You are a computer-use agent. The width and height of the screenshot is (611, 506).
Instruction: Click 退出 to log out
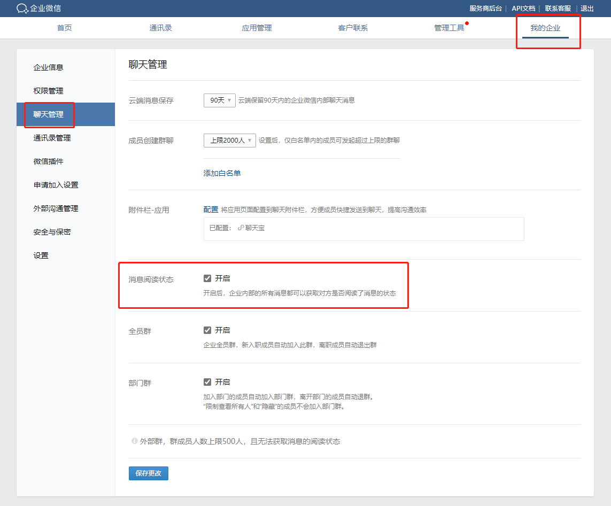[x=587, y=9]
